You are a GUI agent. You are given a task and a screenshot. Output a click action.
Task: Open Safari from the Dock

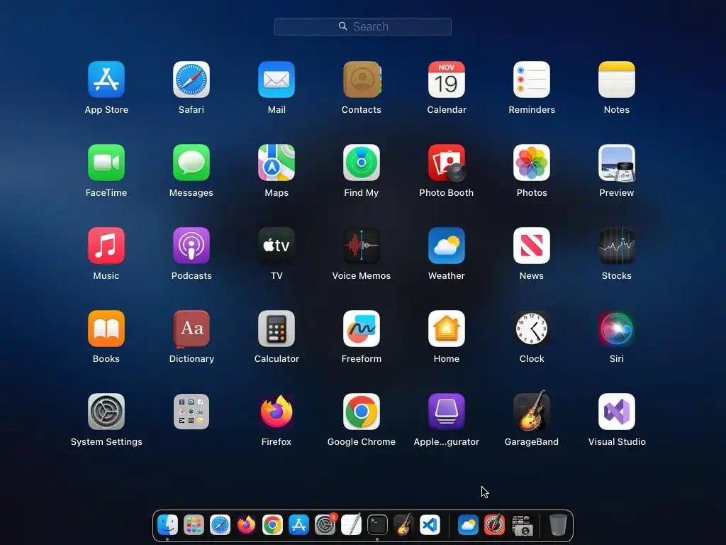coord(220,525)
